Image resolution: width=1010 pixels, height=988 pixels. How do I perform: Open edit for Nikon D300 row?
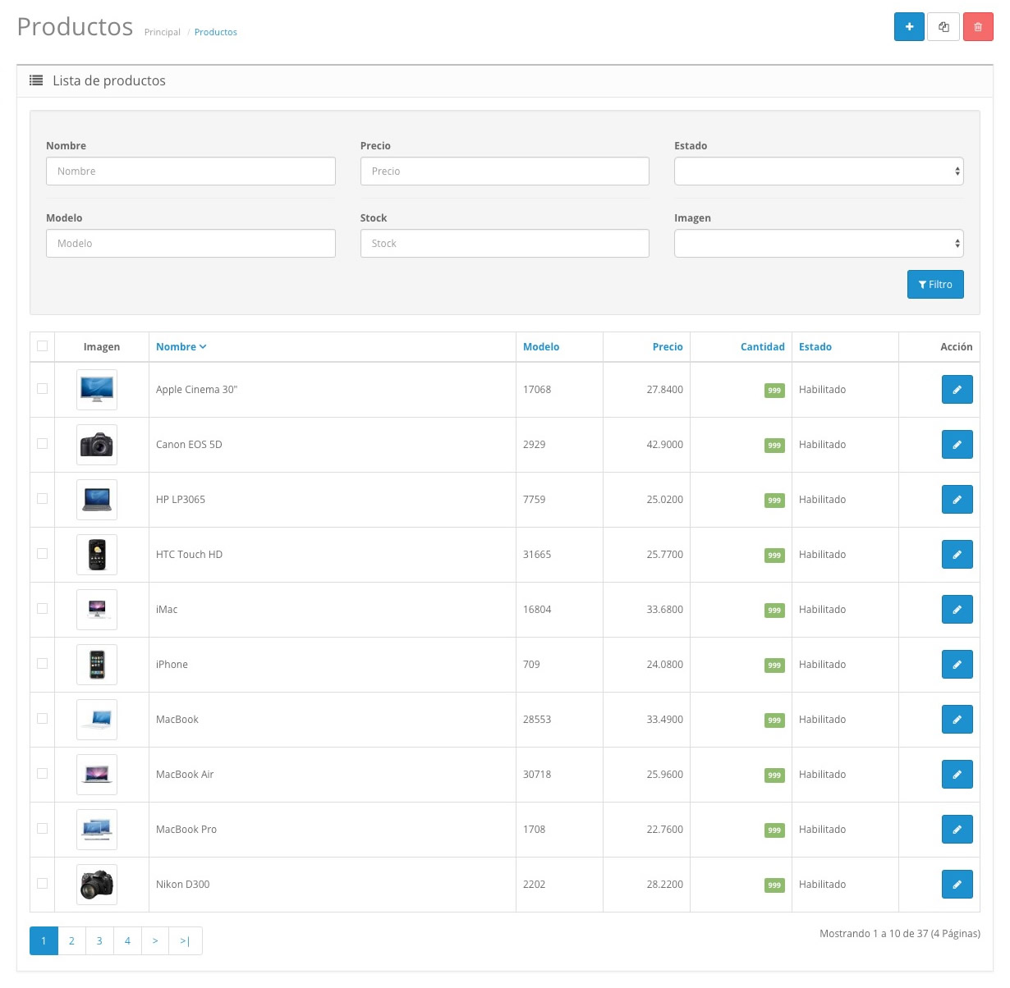[x=957, y=885]
